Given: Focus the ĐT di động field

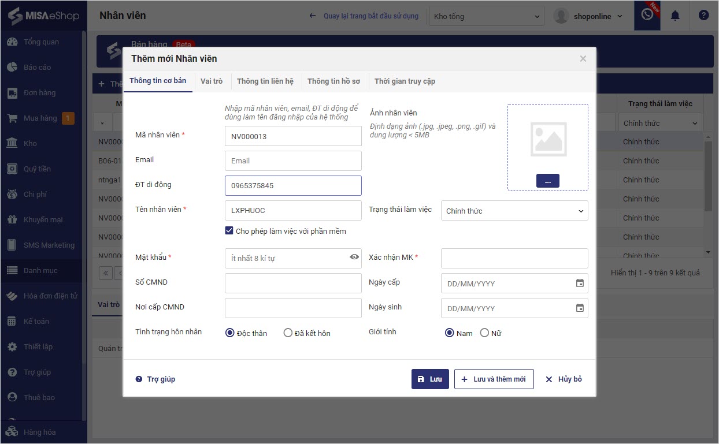Looking at the screenshot, I should point(293,185).
